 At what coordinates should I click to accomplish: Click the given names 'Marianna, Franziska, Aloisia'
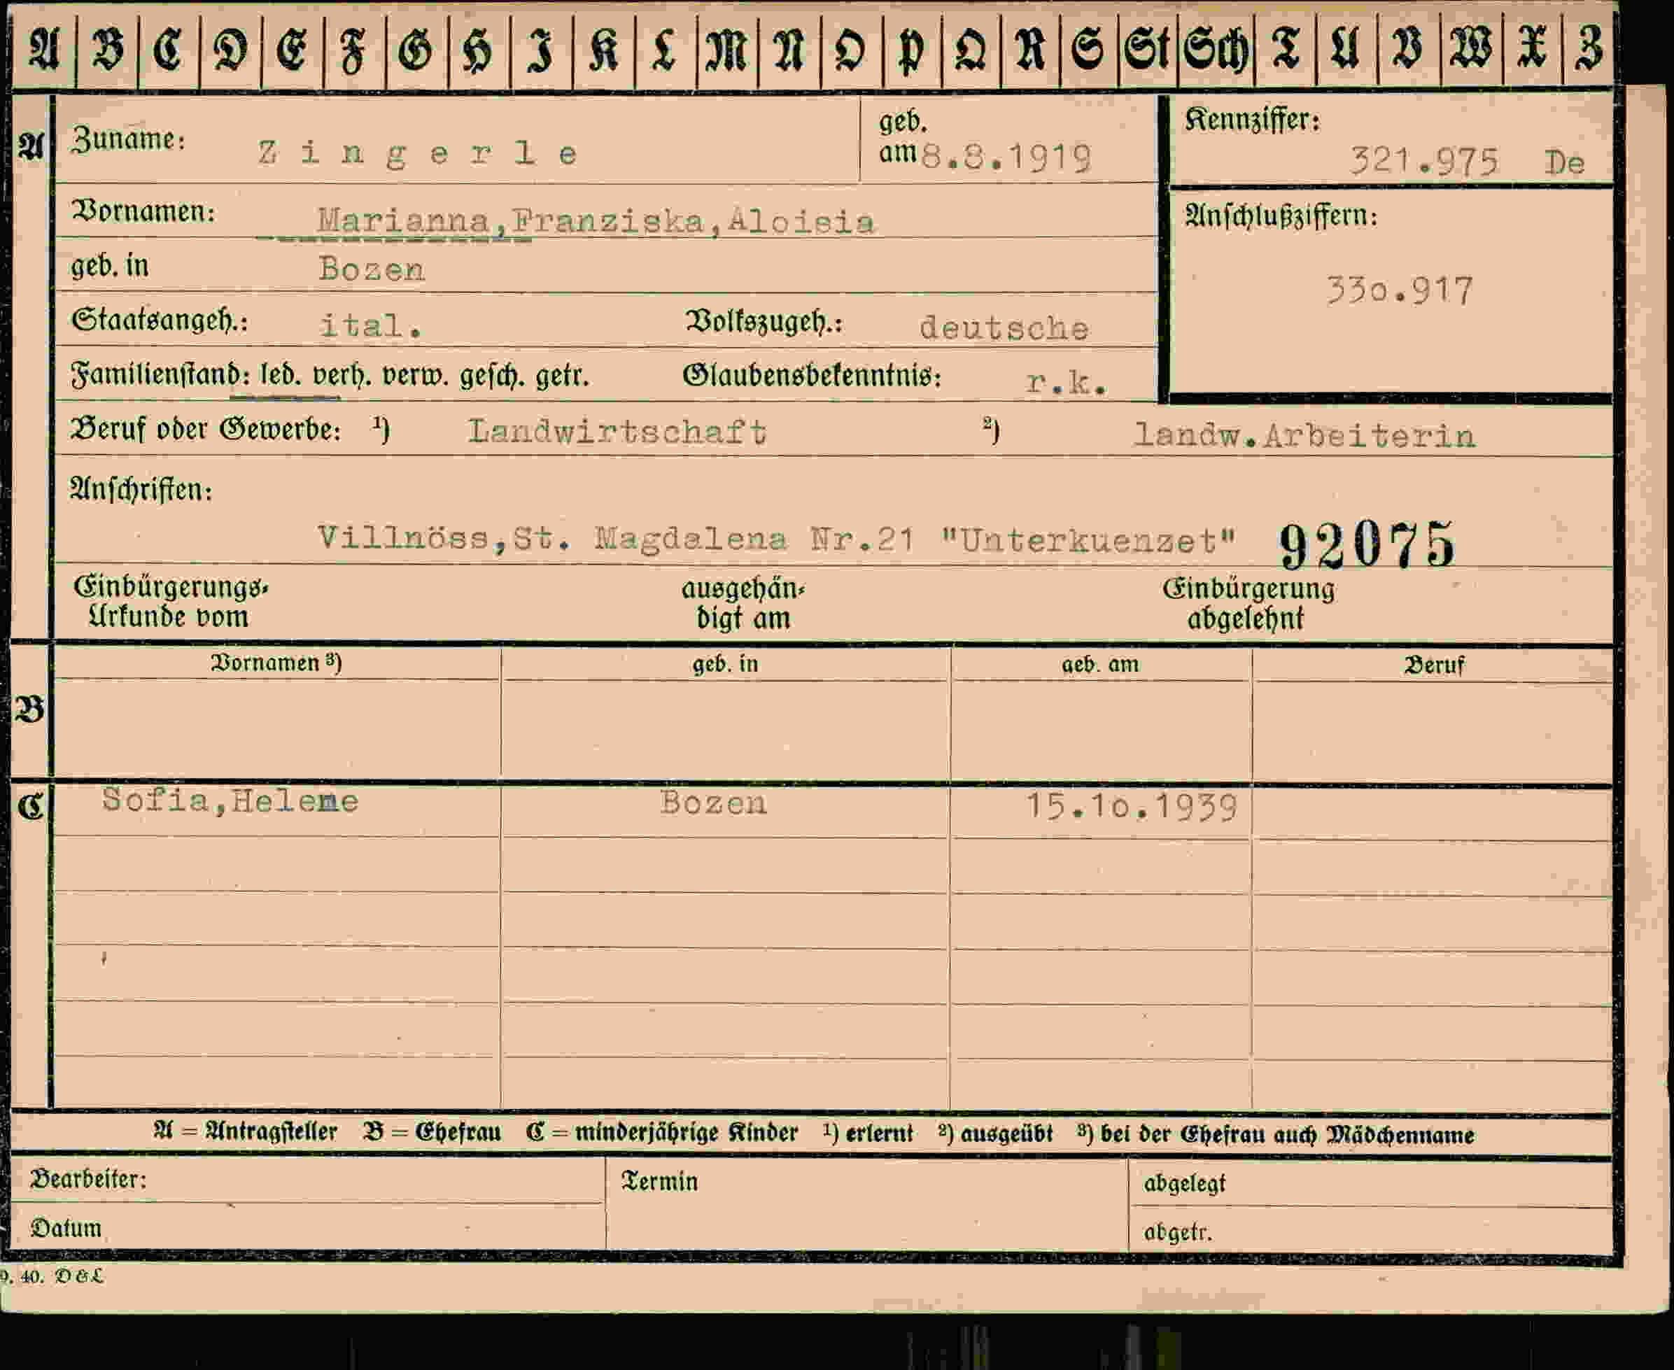coord(596,221)
